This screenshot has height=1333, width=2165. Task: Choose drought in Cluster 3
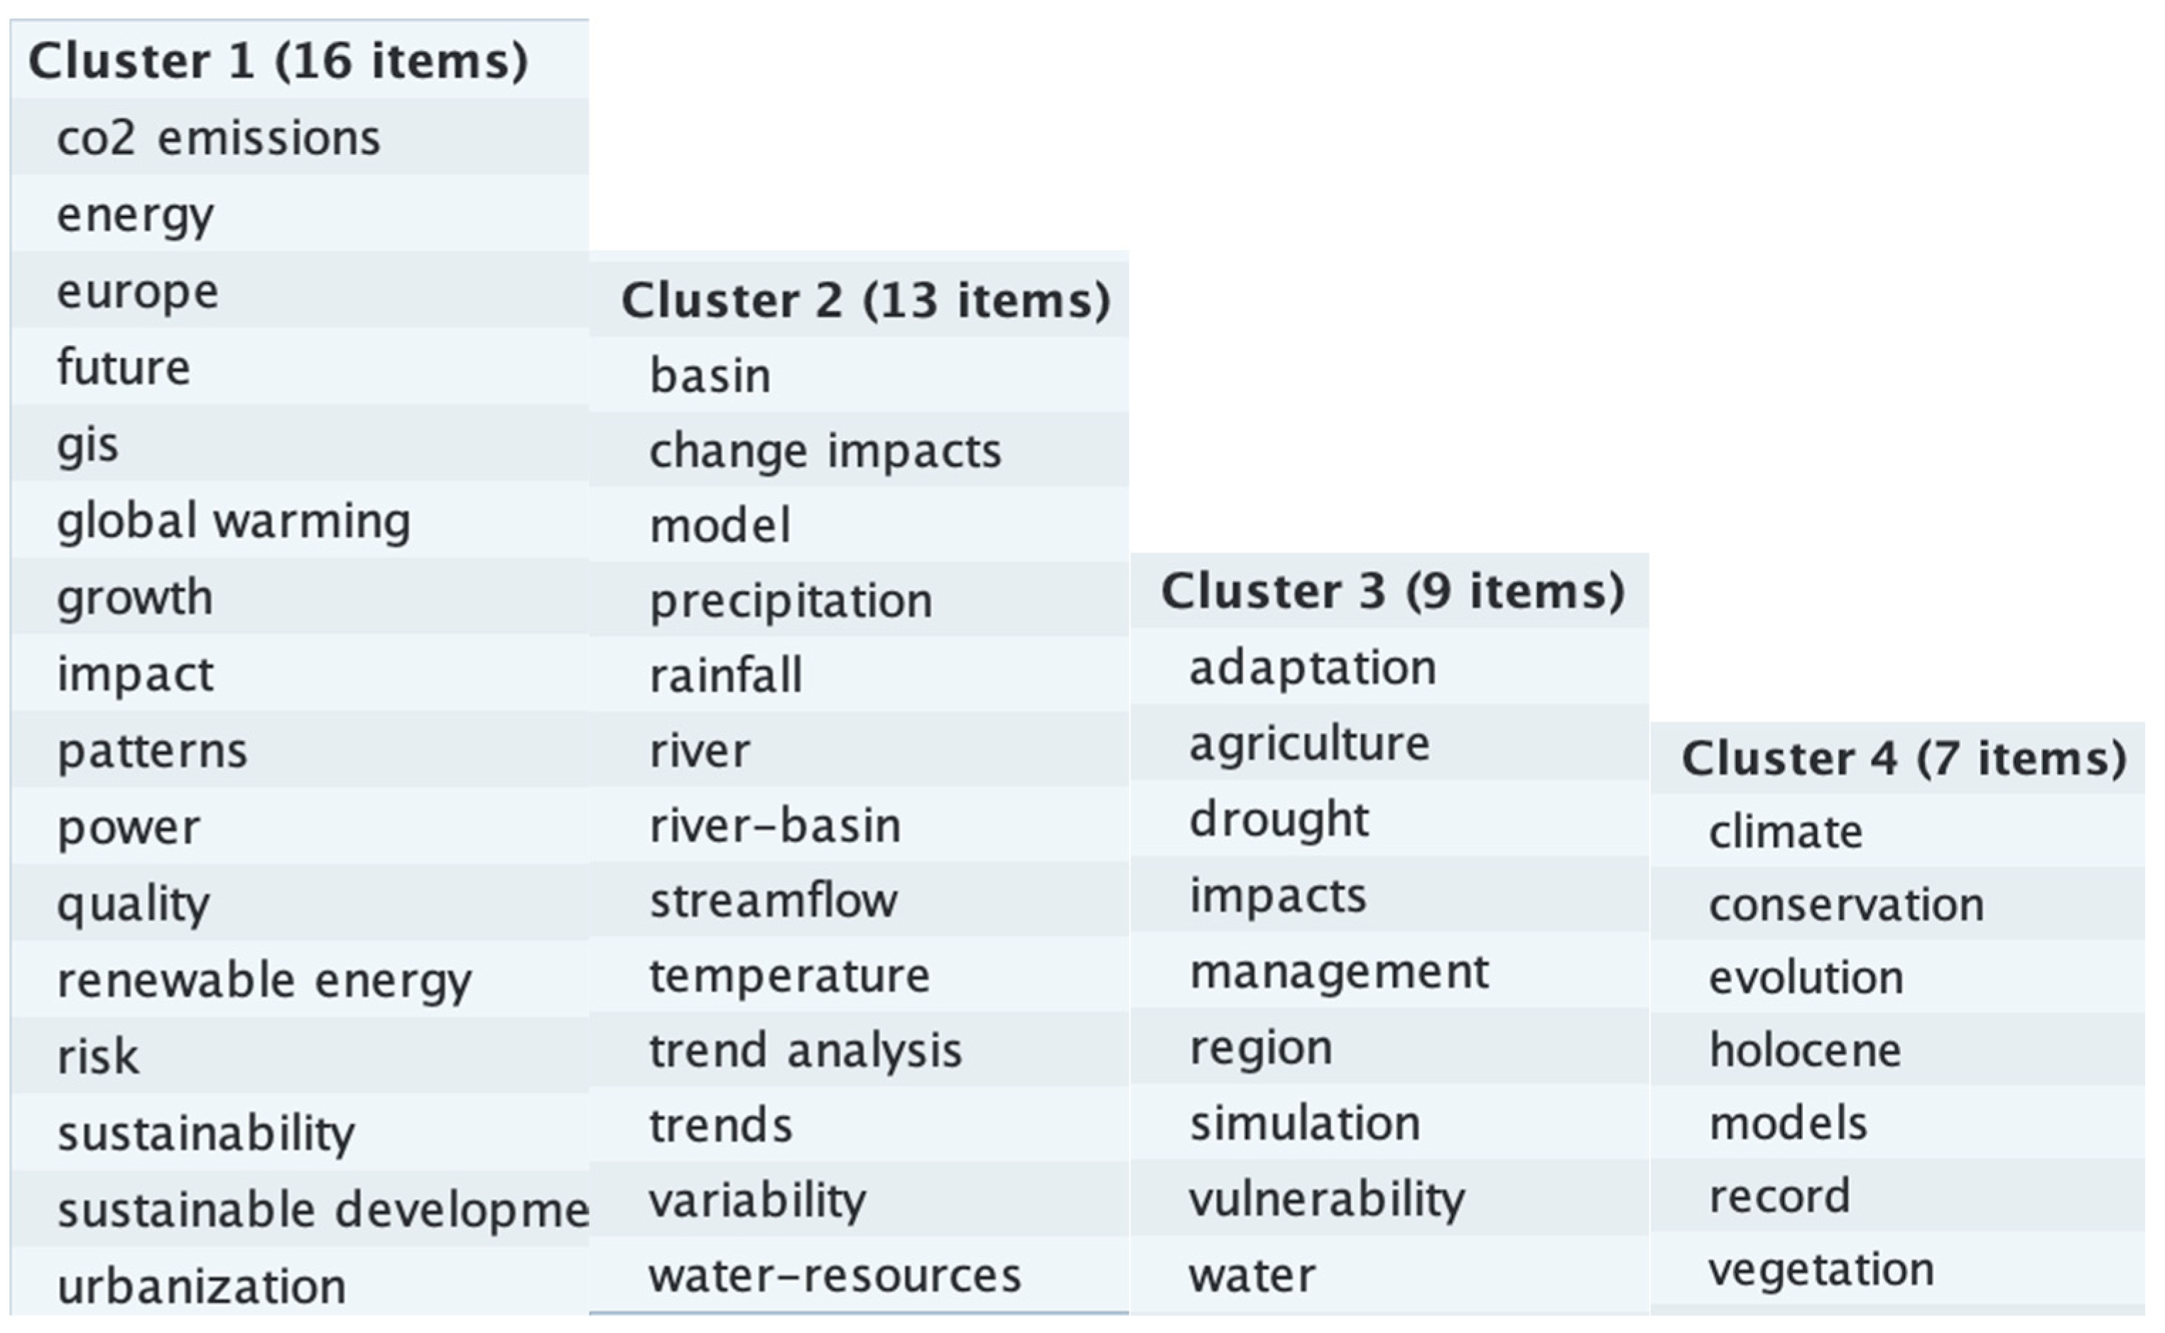pyautogui.click(x=1390, y=819)
